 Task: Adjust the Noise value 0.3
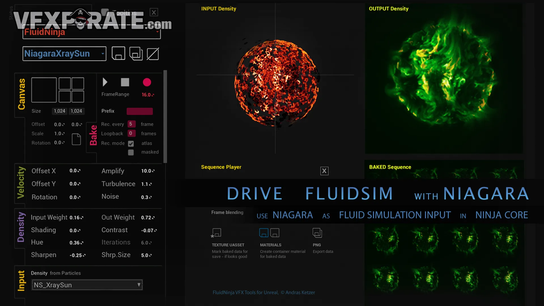tap(146, 197)
